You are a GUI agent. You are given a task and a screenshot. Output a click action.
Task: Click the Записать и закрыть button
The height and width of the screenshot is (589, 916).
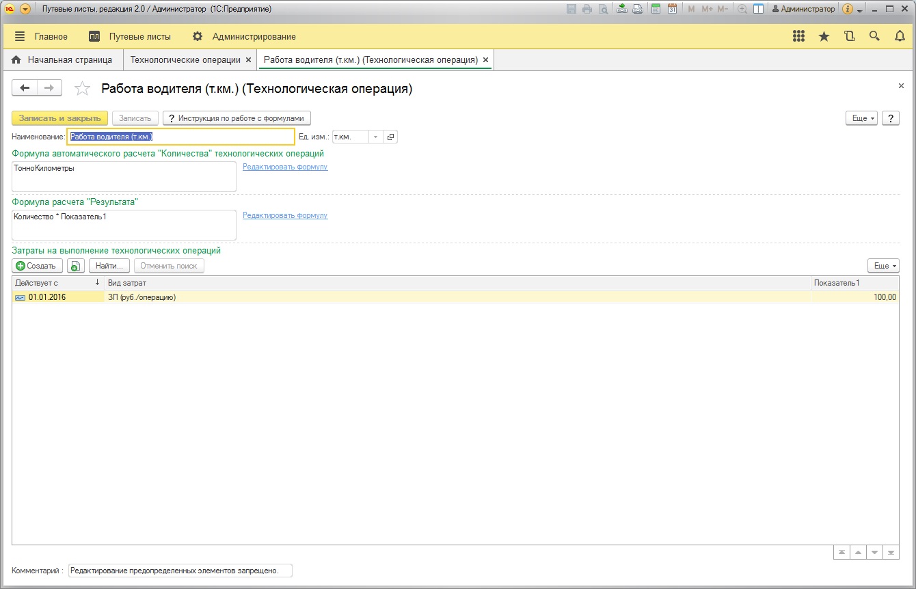click(60, 118)
